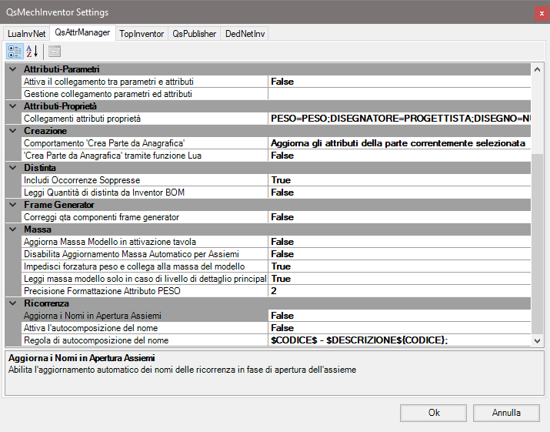
Task: Collapse the Frame Generator category
Action: click(x=13, y=205)
